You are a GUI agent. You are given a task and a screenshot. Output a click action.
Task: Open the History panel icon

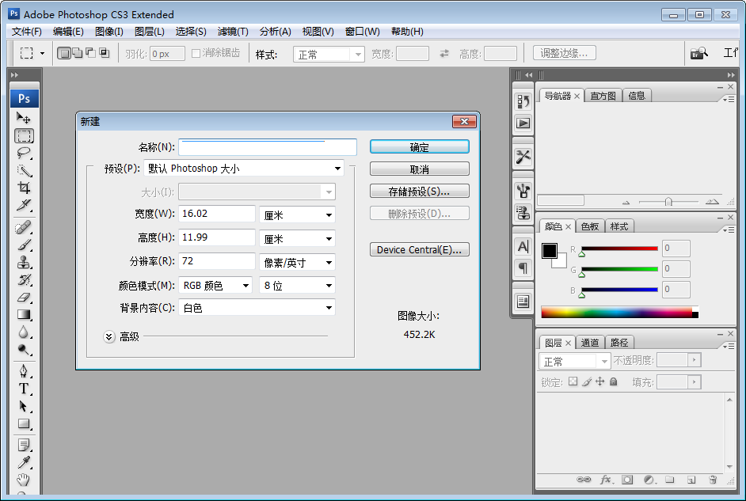pyautogui.click(x=523, y=101)
